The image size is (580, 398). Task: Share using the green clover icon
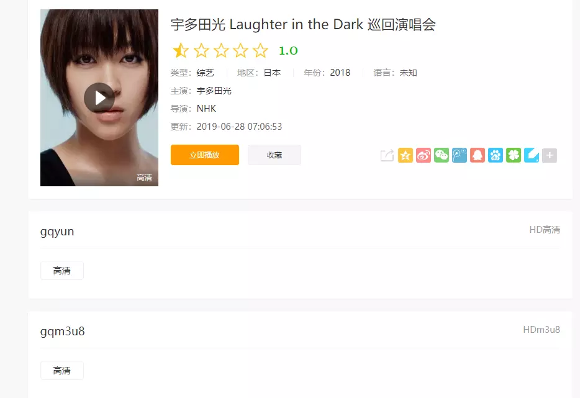tap(514, 155)
